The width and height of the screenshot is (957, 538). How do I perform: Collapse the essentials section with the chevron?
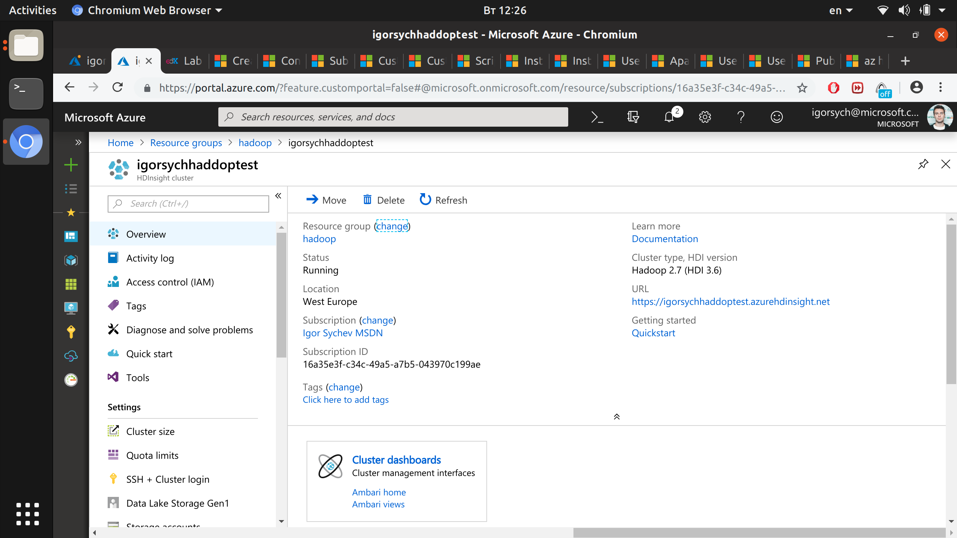click(616, 416)
